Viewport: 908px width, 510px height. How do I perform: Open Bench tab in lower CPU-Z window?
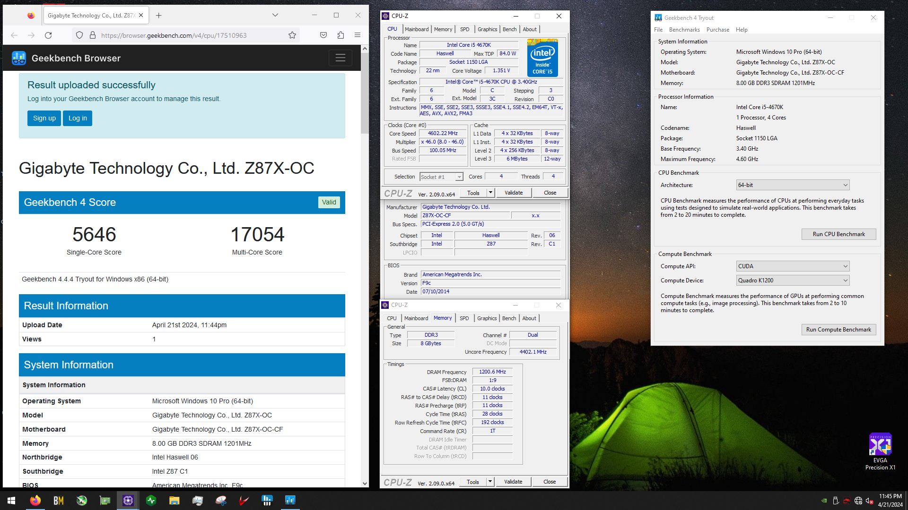click(509, 318)
